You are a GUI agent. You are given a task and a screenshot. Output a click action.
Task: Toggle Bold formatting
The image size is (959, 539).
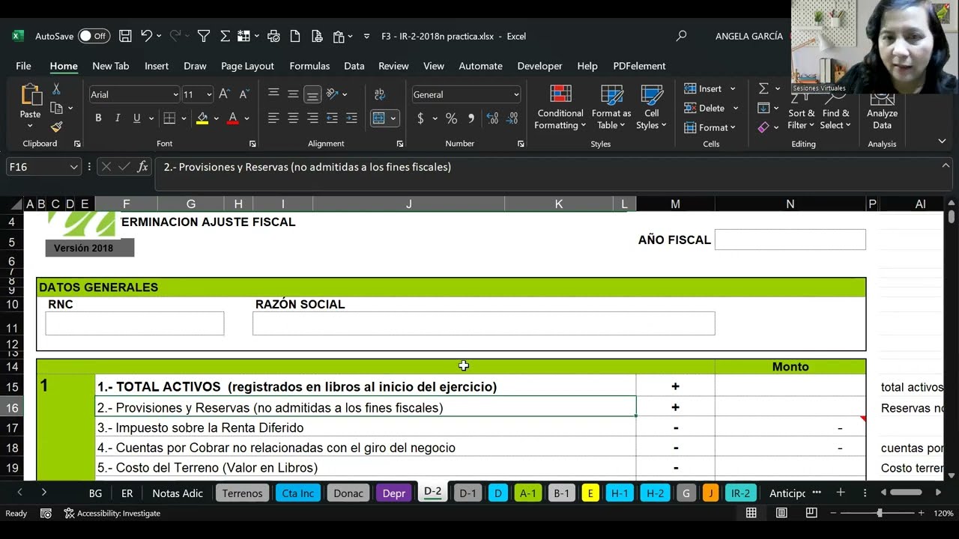click(x=98, y=118)
